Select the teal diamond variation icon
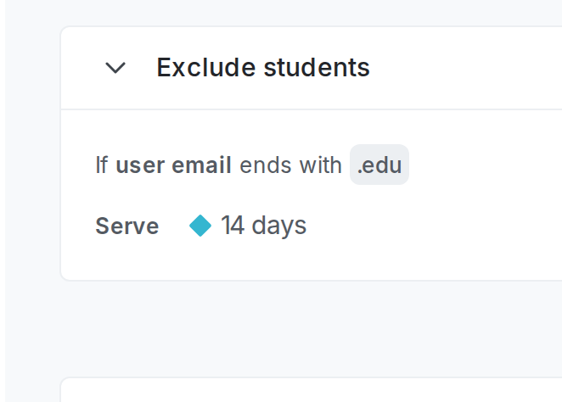 click(200, 226)
